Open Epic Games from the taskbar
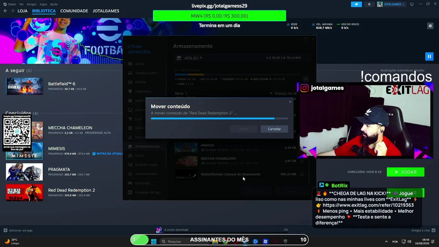 click(x=285, y=241)
